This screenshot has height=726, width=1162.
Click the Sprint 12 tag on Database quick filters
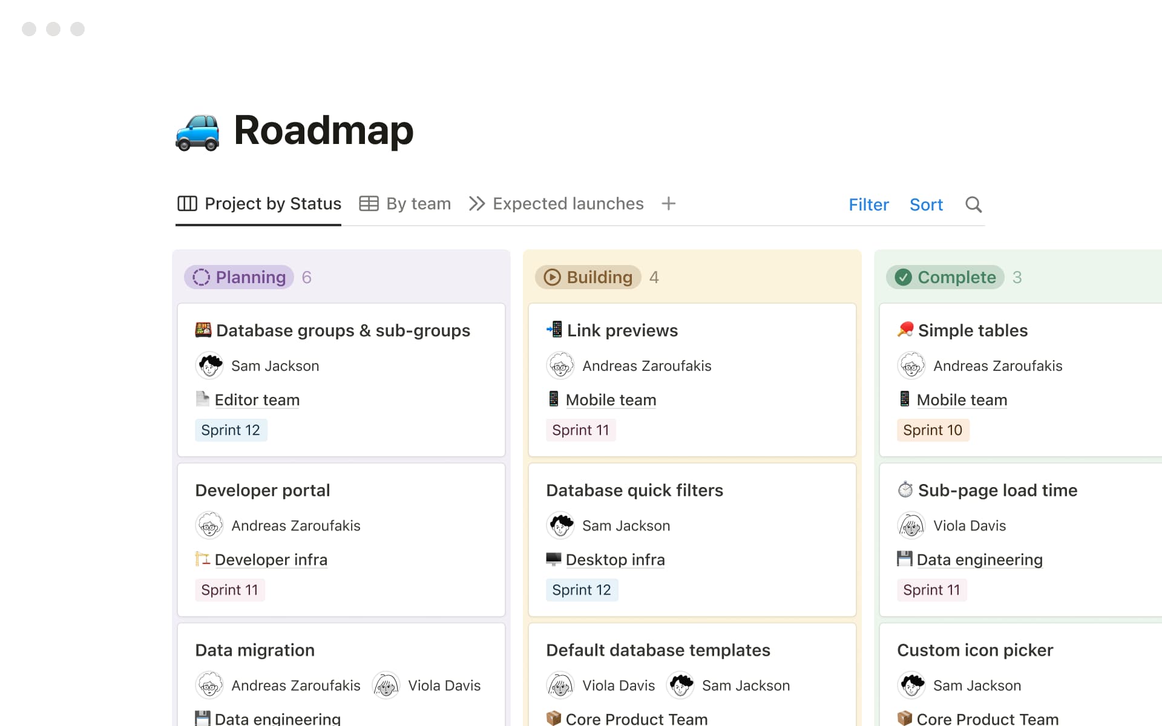(x=582, y=589)
